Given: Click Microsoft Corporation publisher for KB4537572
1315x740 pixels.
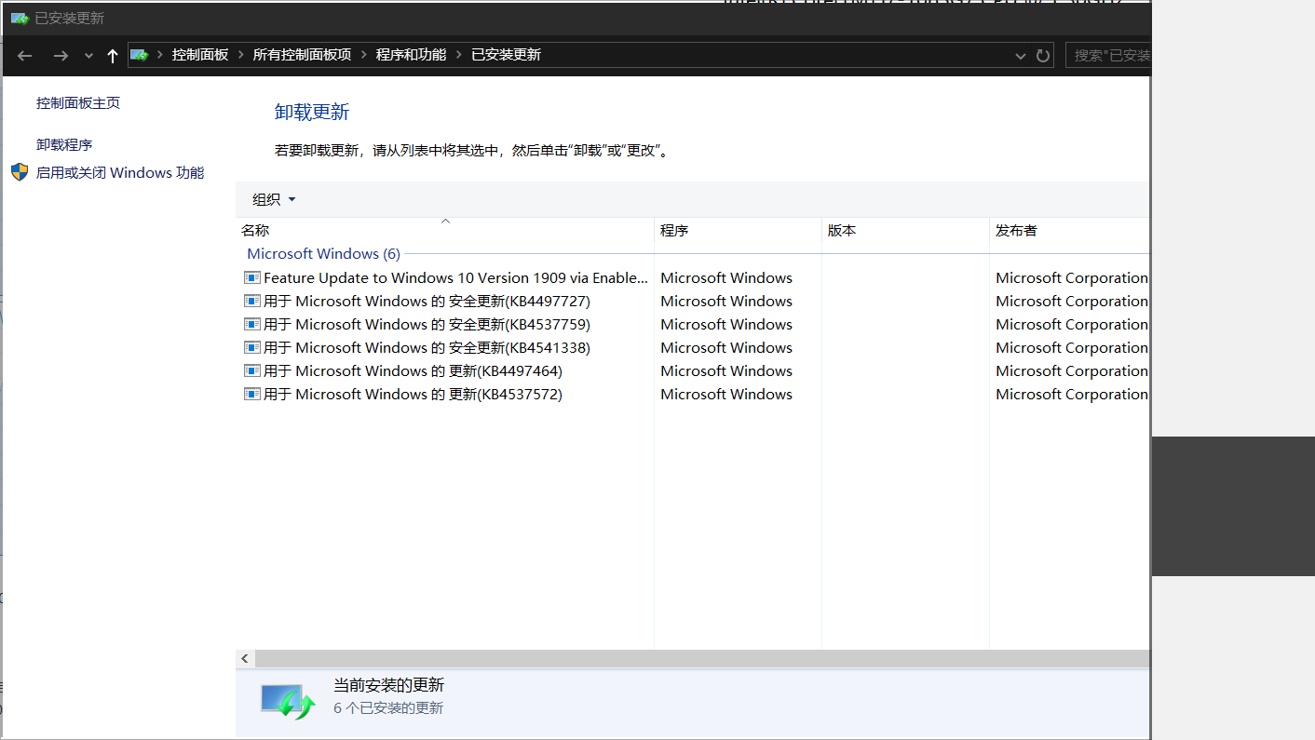Looking at the screenshot, I should [x=1072, y=395].
